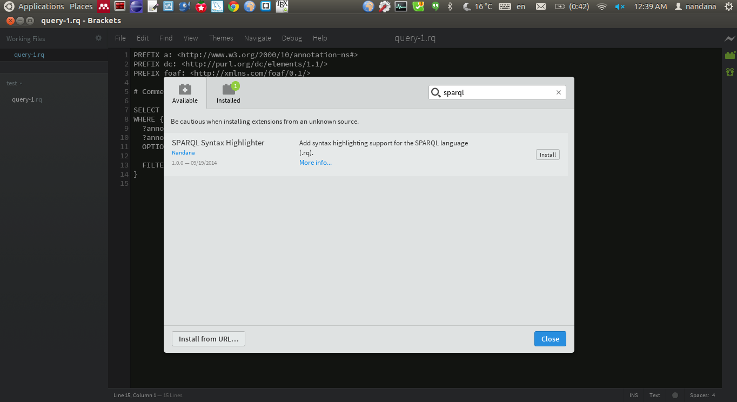
Task: Open the Applications menu
Action: click(x=41, y=6)
